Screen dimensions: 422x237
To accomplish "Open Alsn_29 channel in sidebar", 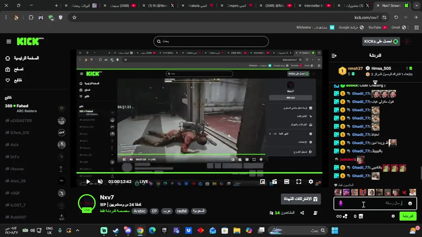I will 35,181.
